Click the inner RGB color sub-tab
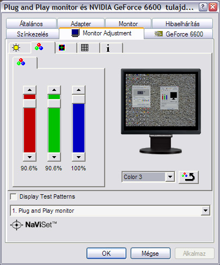Viewport: 220px width, 265px height. click(x=25, y=63)
